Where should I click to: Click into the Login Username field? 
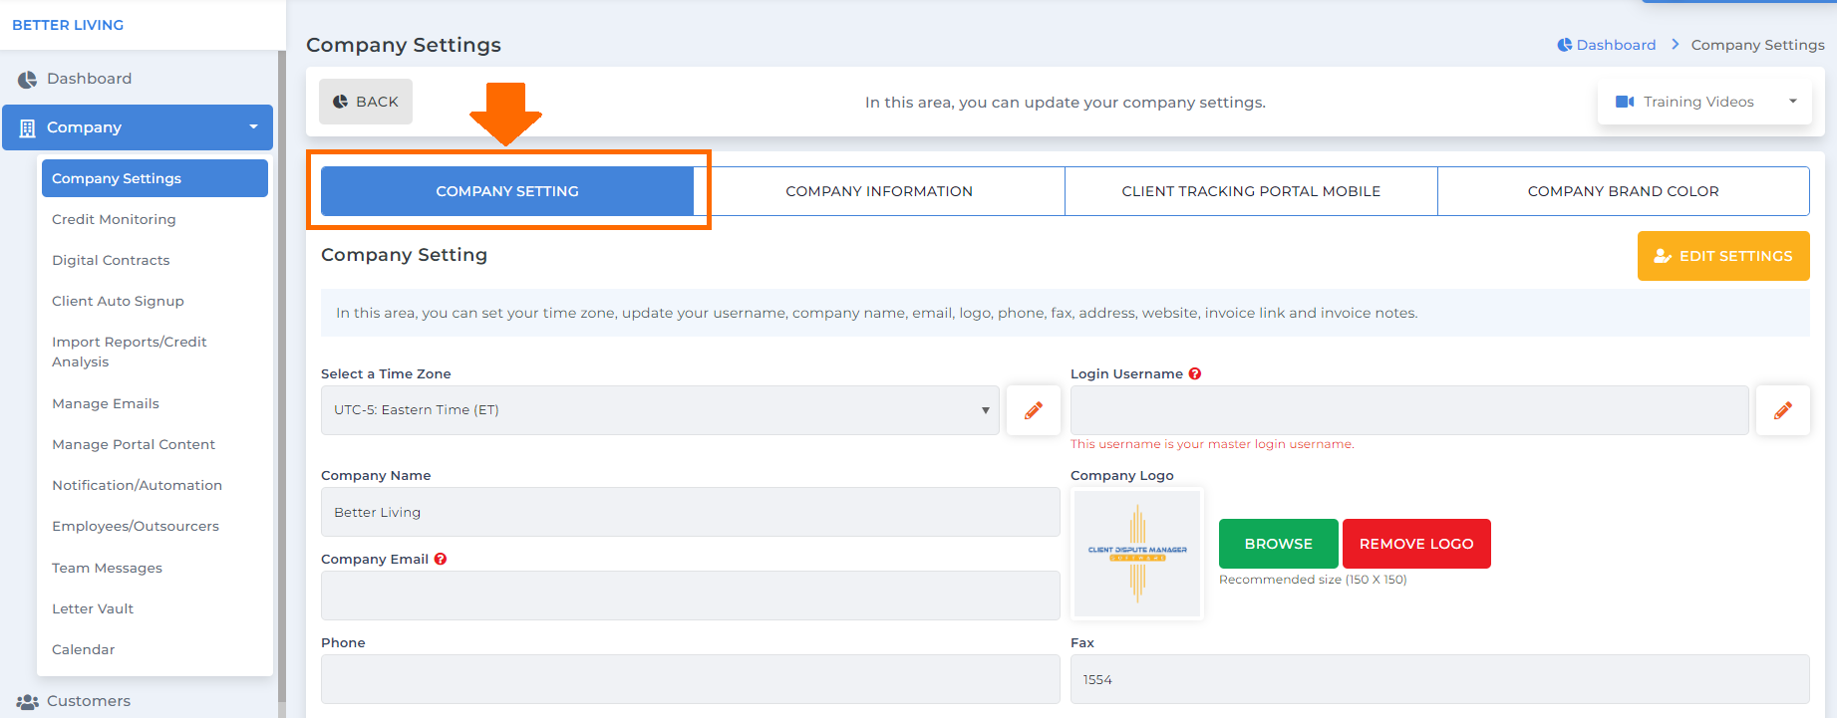[1409, 410]
